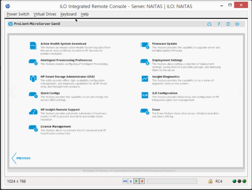The width and height of the screenshot is (252, 190).
Task: Click the bookmark icon in header
Action: (228, 24)
